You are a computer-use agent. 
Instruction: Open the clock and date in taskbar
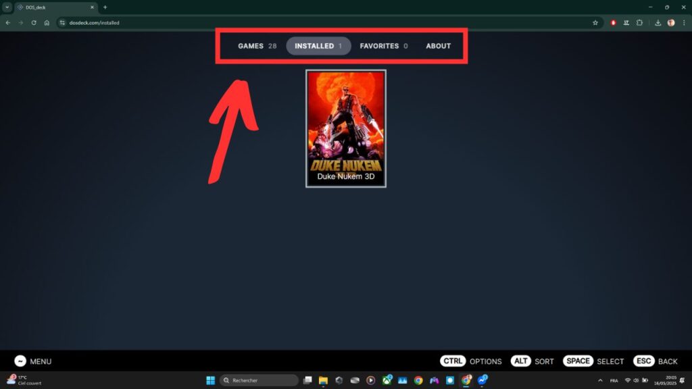[x=665, y=380]
